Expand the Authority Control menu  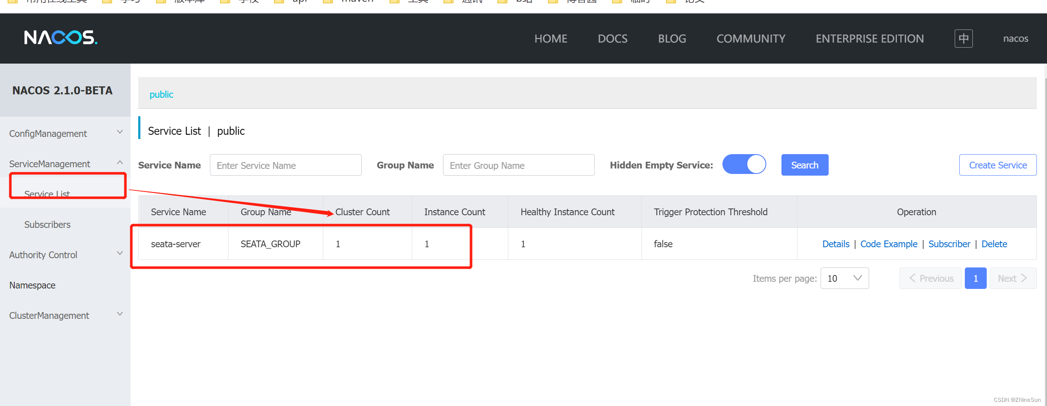pyautogui.click(x=65, y=255)
